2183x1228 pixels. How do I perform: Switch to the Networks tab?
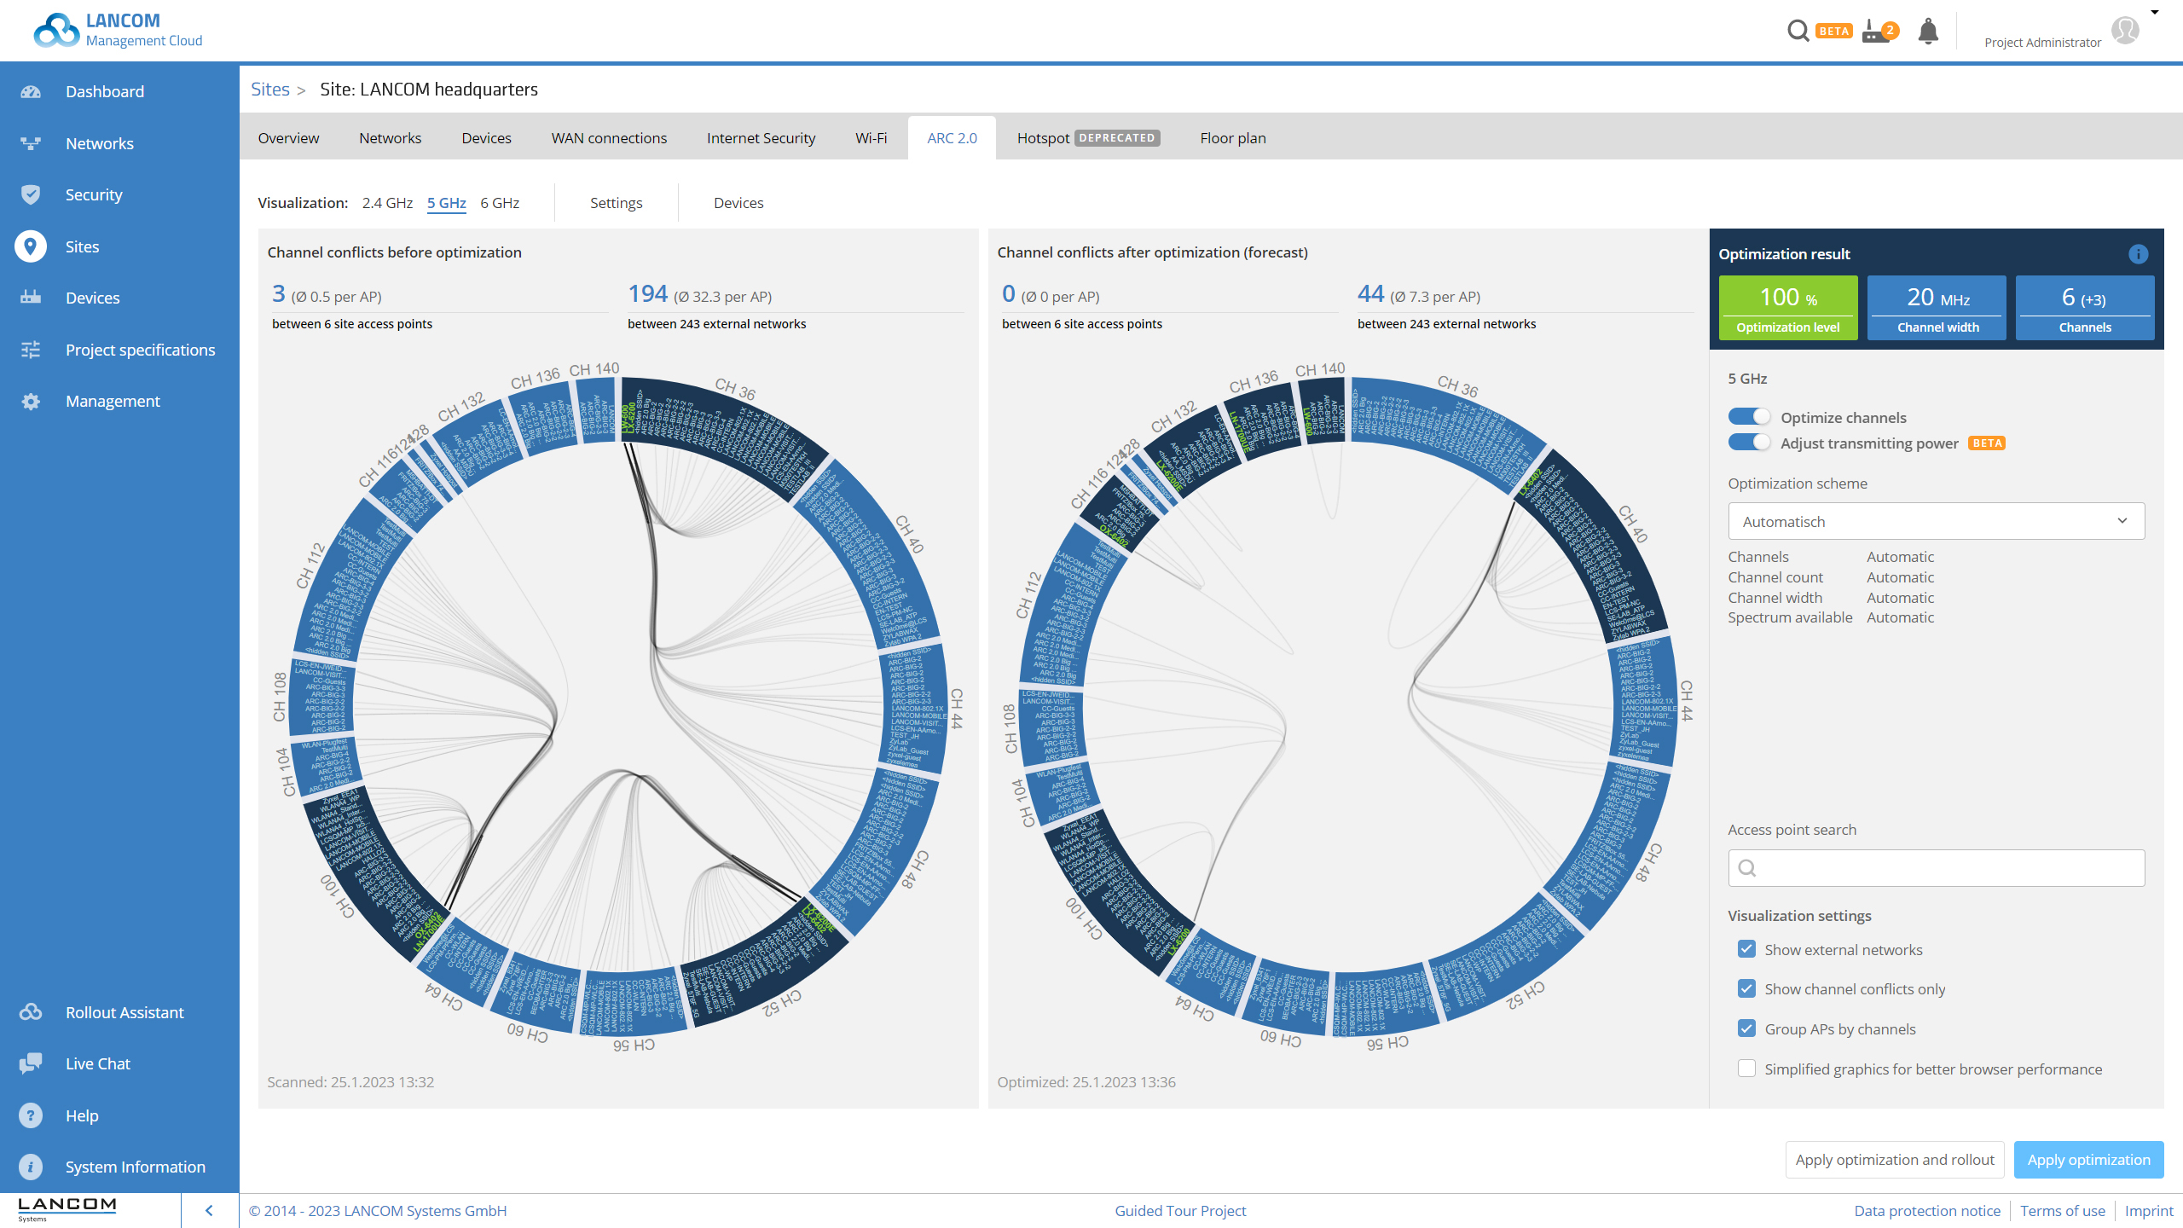click(390, 137)
